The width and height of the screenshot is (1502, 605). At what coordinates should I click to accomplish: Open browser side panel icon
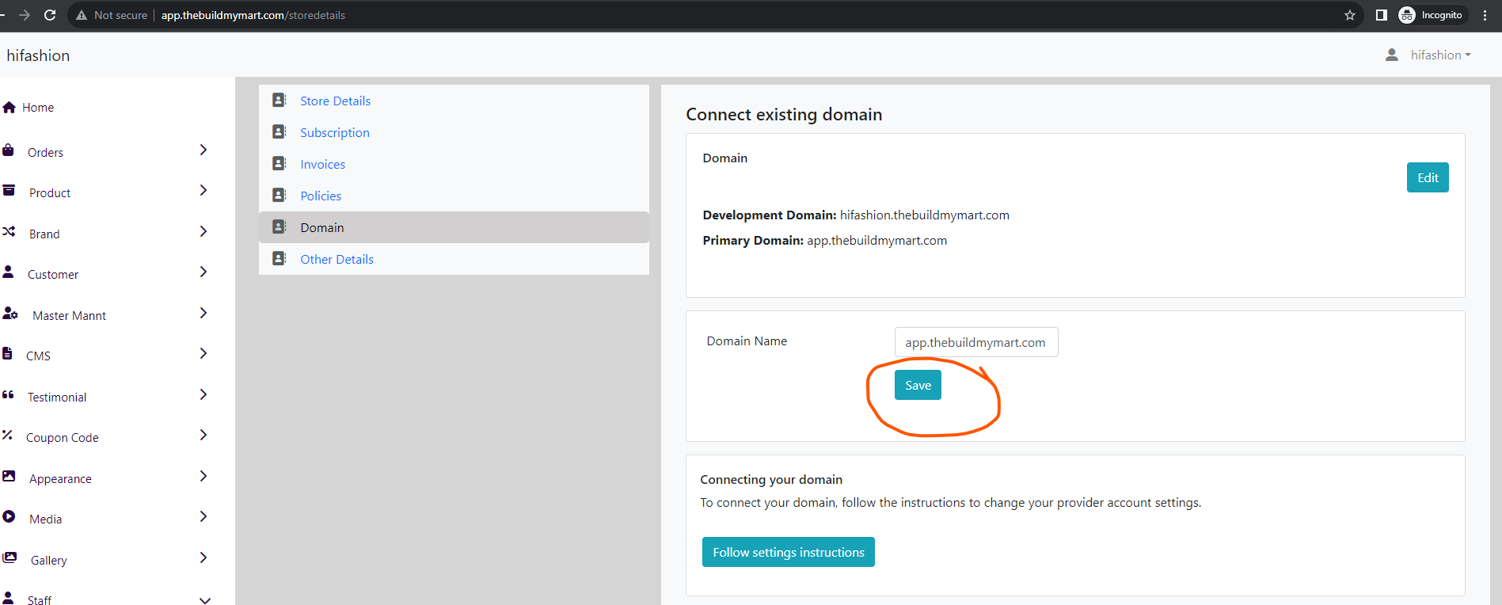(1381, 15)
